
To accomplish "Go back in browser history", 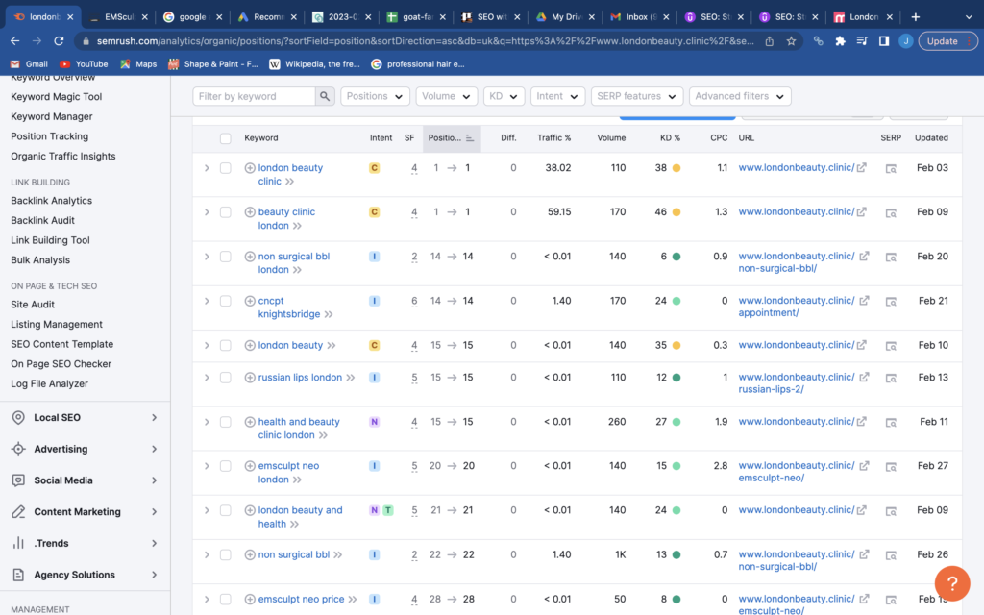I will (15, 40).
